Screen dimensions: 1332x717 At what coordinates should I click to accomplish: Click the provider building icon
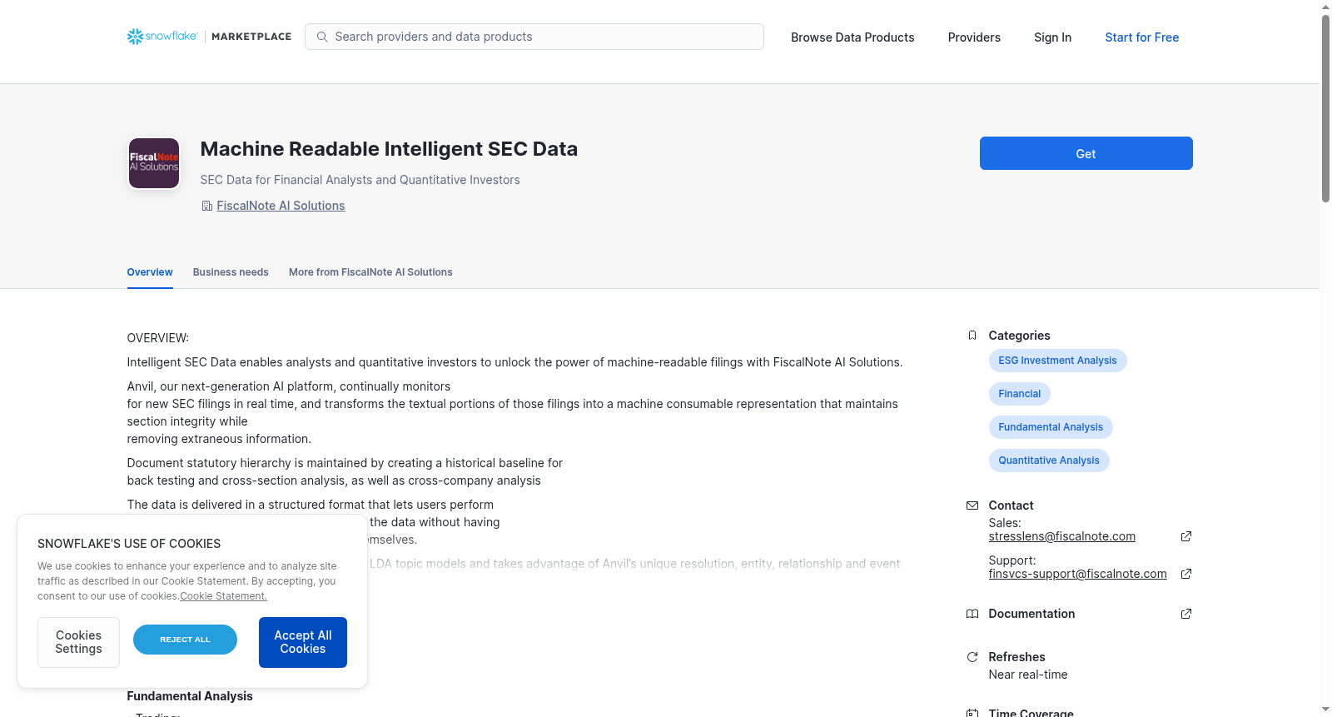pyautogui.click(x=207, y=206)
